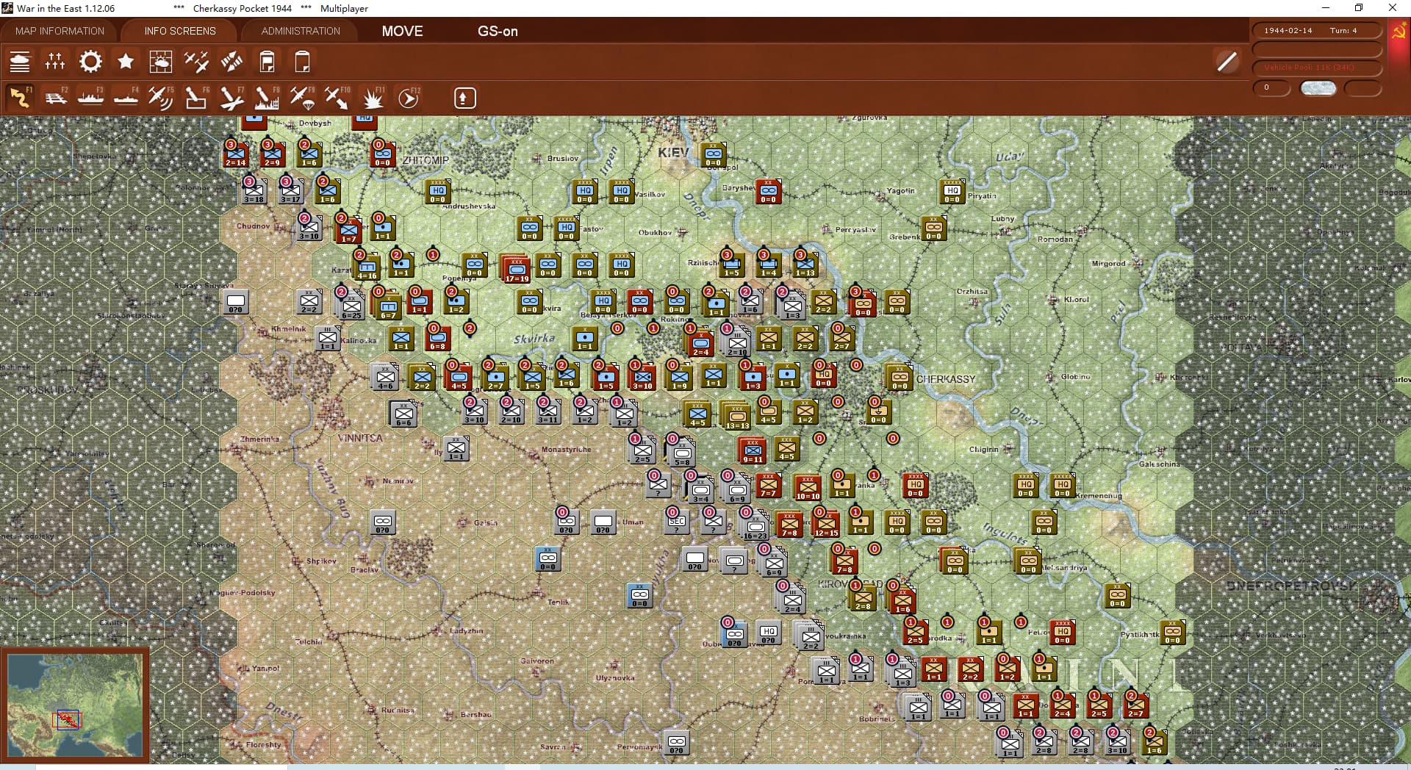1411x770 pixels.
Task: Click the field showing value 0
Action: pyautogui.click(x=1271, y=88)
